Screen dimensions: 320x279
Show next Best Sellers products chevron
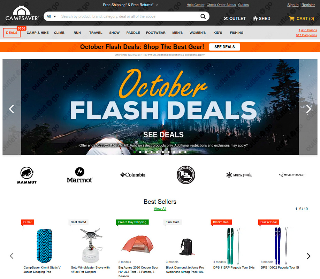click(308, 256)
